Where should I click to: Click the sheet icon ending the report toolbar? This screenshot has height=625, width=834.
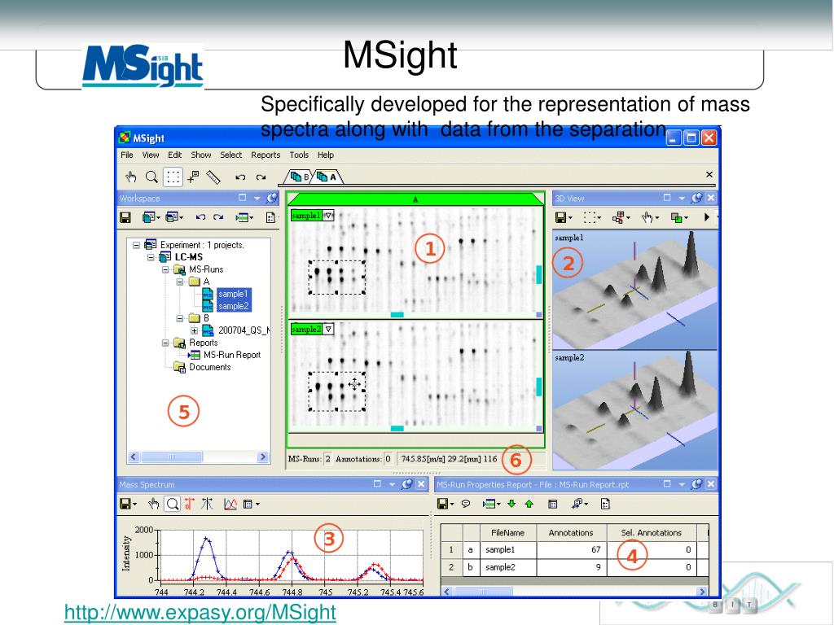click(605, 504)
